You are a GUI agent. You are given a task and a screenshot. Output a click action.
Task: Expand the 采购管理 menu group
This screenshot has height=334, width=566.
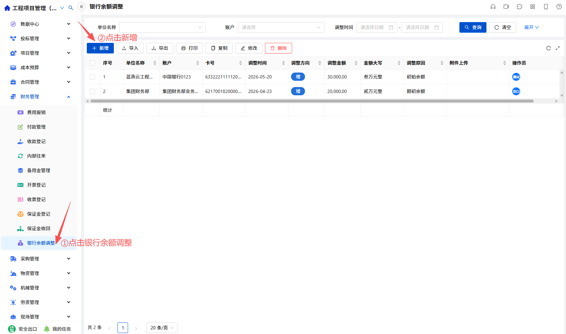(40, 259)
